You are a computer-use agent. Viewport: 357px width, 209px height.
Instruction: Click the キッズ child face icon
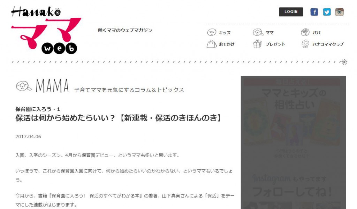click(x=212, y=32)
